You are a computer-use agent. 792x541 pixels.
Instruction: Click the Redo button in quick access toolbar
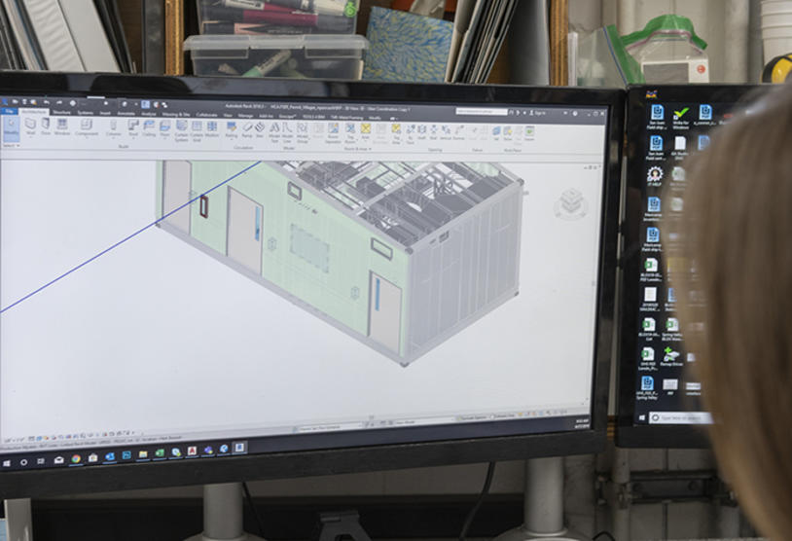59,102
